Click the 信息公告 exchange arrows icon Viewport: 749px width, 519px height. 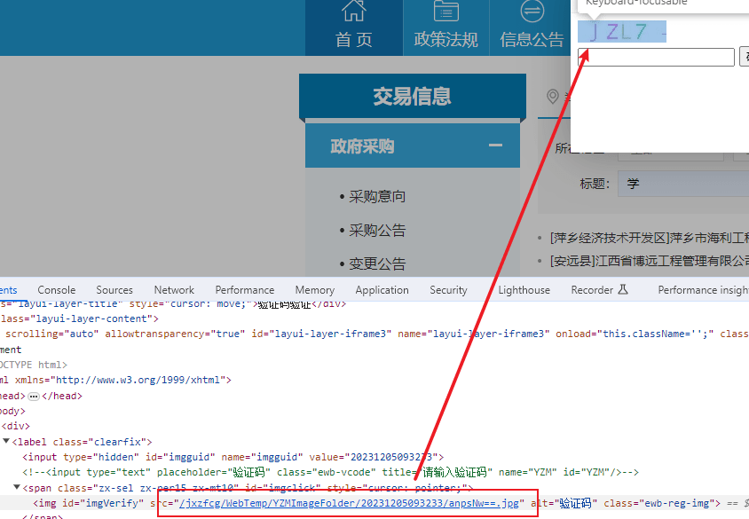532,11
